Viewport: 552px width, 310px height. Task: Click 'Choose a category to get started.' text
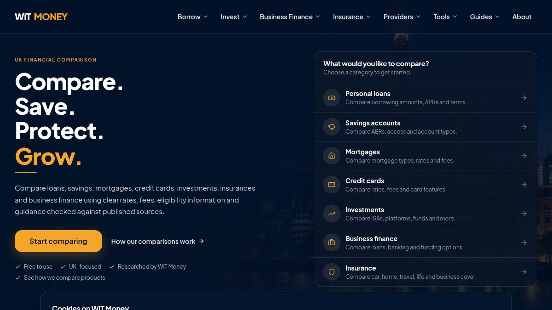coord(367,73)
